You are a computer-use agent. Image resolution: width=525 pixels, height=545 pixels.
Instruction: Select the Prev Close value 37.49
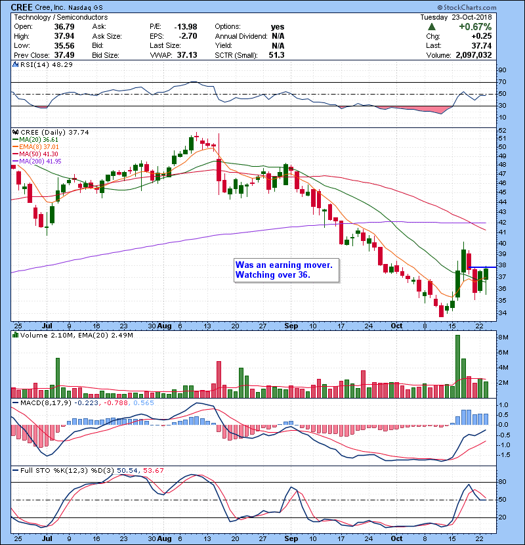click(x=64, y=55)
